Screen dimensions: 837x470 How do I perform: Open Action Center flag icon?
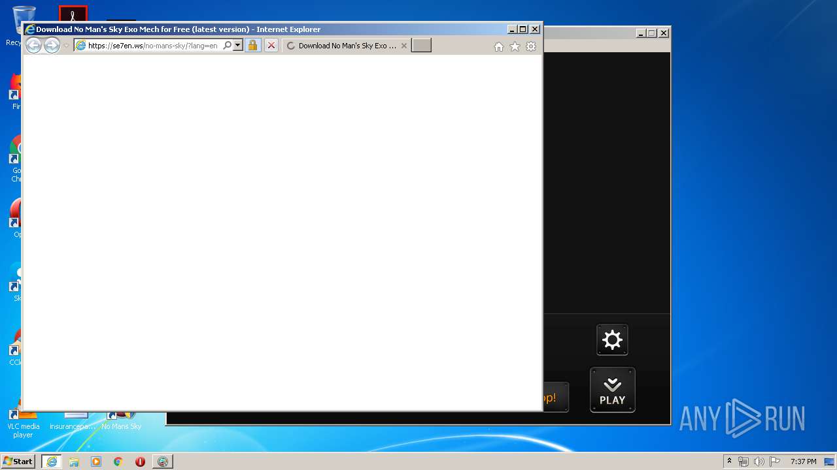[x=775, y=462]
